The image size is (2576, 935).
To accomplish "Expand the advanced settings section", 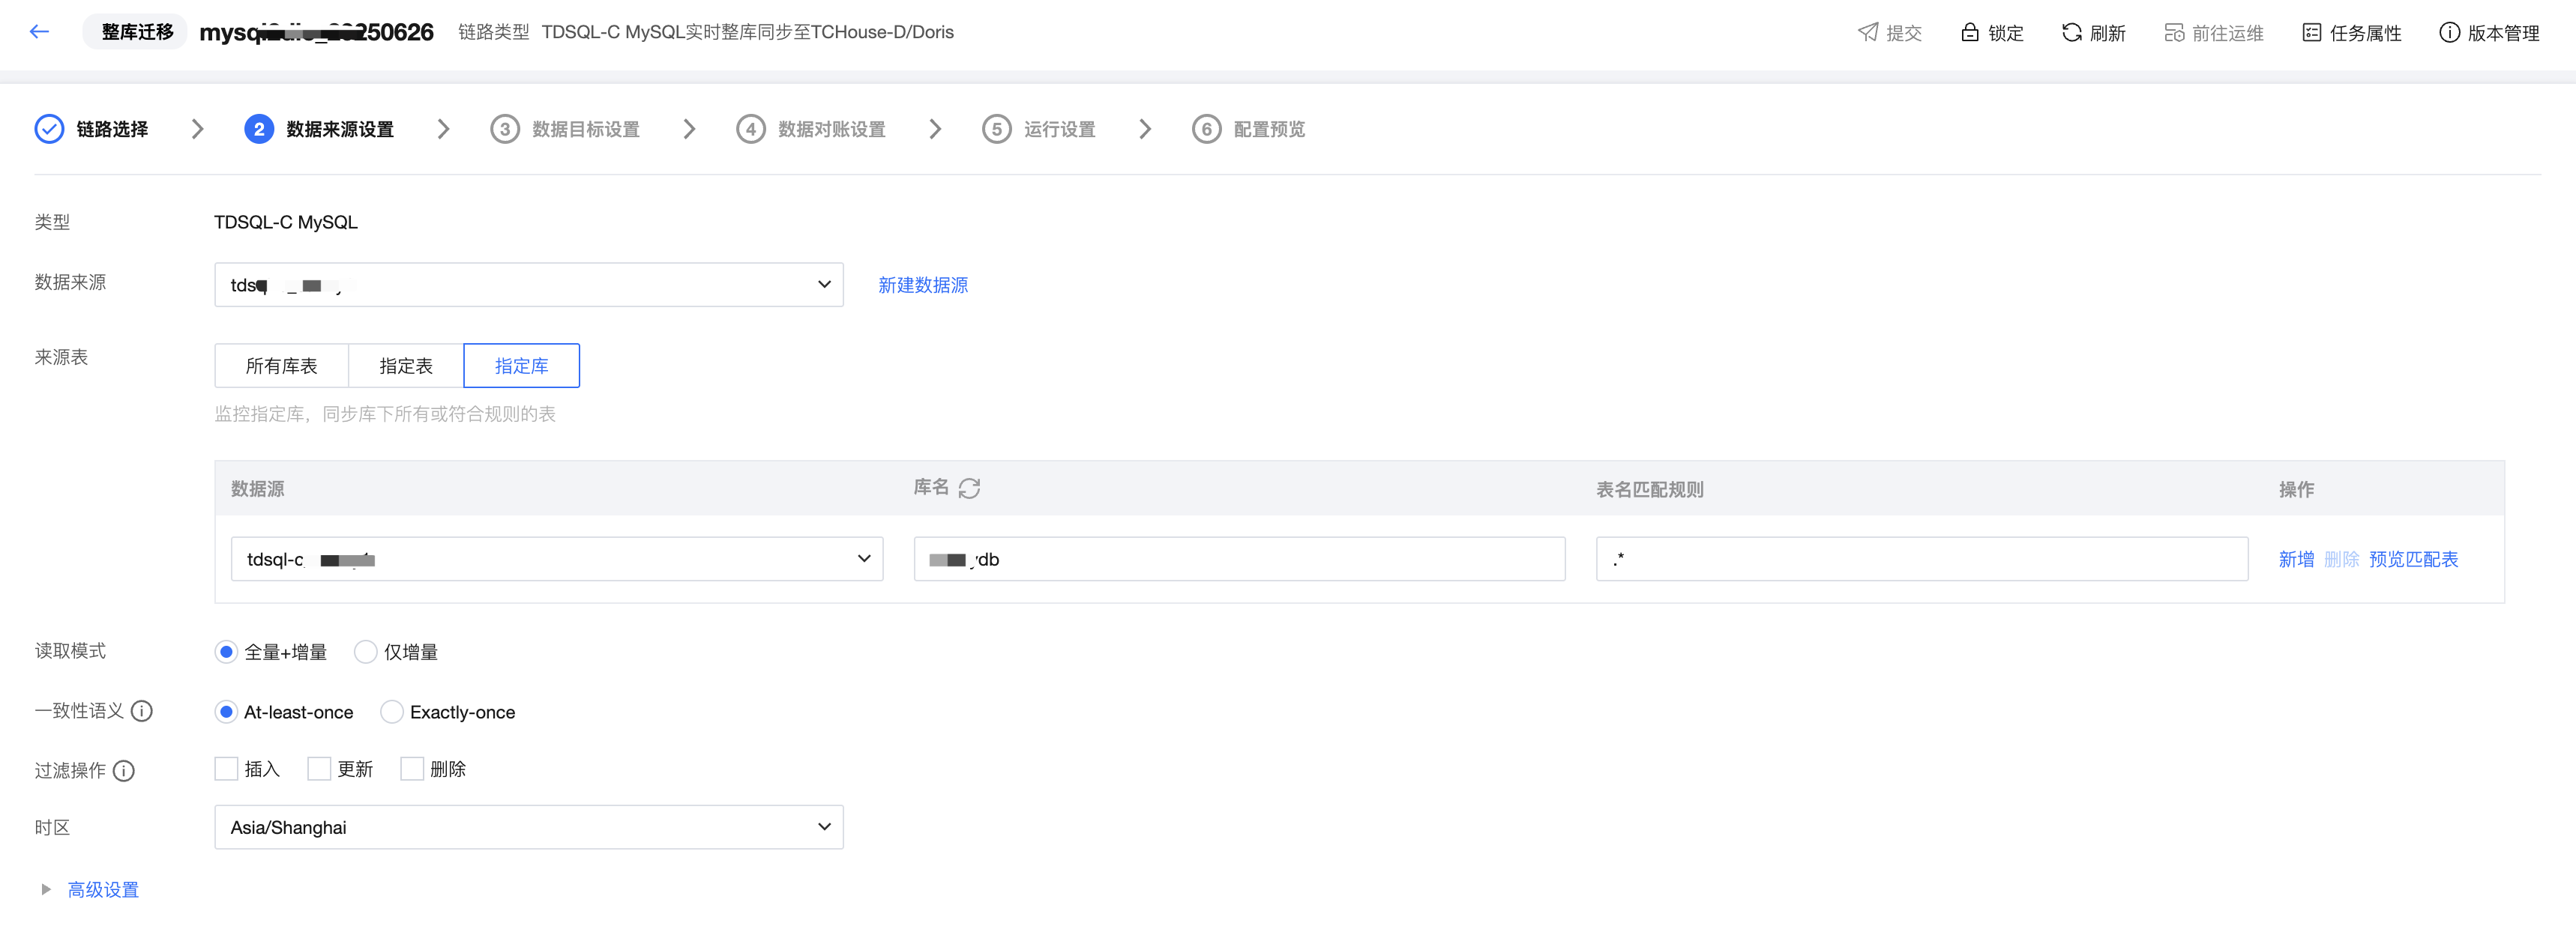I will point(102,890).
